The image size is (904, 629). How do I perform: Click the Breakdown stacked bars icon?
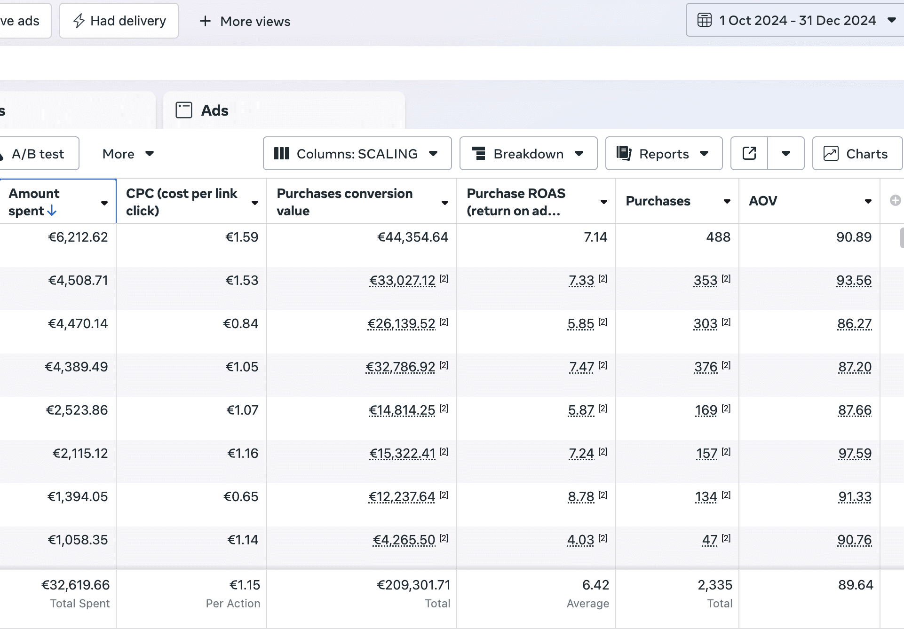click(478, 153)
